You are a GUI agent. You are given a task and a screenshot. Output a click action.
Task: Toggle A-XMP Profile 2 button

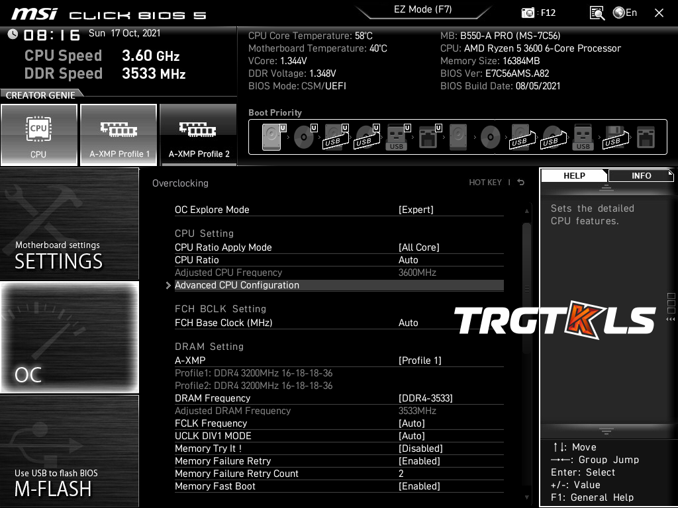click(x=199, y=135)
